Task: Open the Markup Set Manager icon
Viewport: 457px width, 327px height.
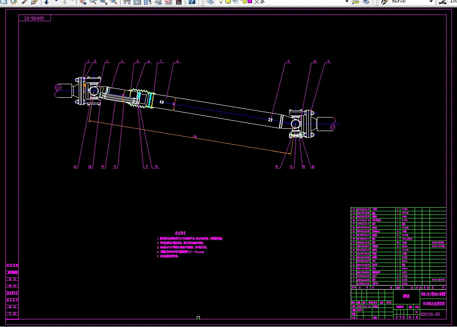Action: [168, 2]
